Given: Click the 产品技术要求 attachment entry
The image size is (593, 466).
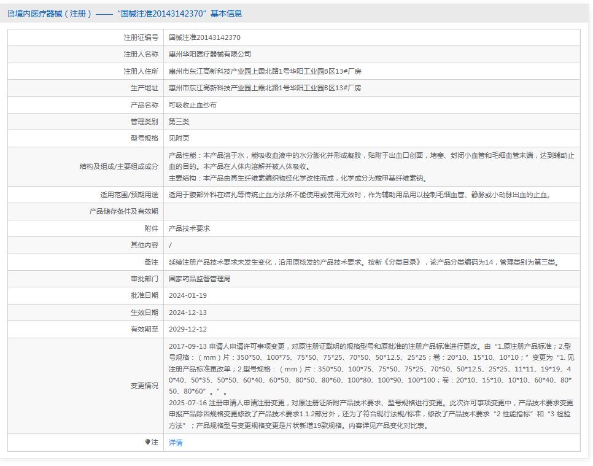Looking at the screenshot, I should 189,228.
